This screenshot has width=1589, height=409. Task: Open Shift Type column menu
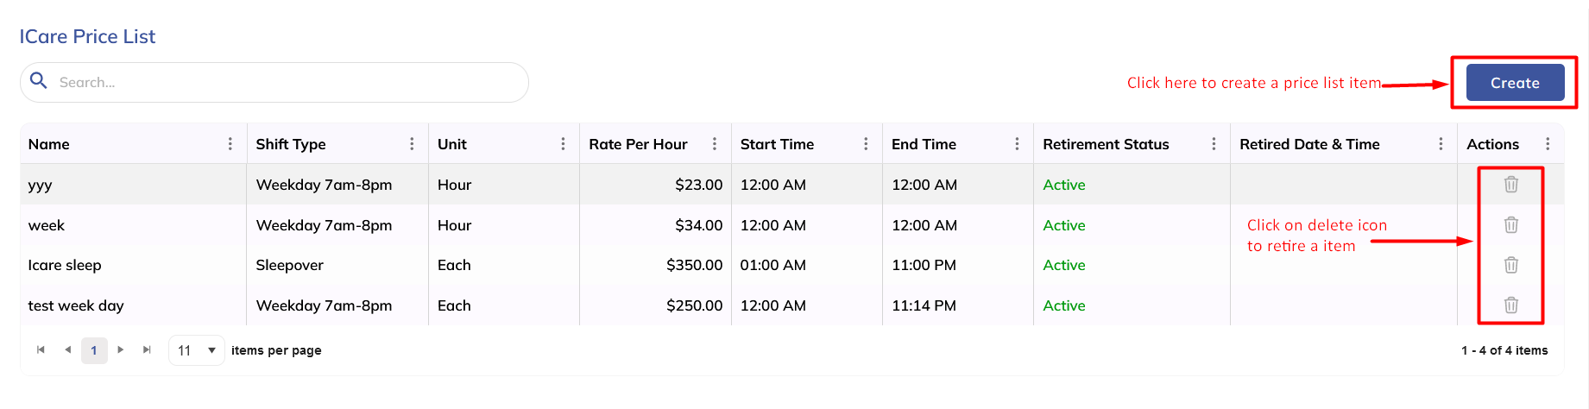tap(412, 144)
